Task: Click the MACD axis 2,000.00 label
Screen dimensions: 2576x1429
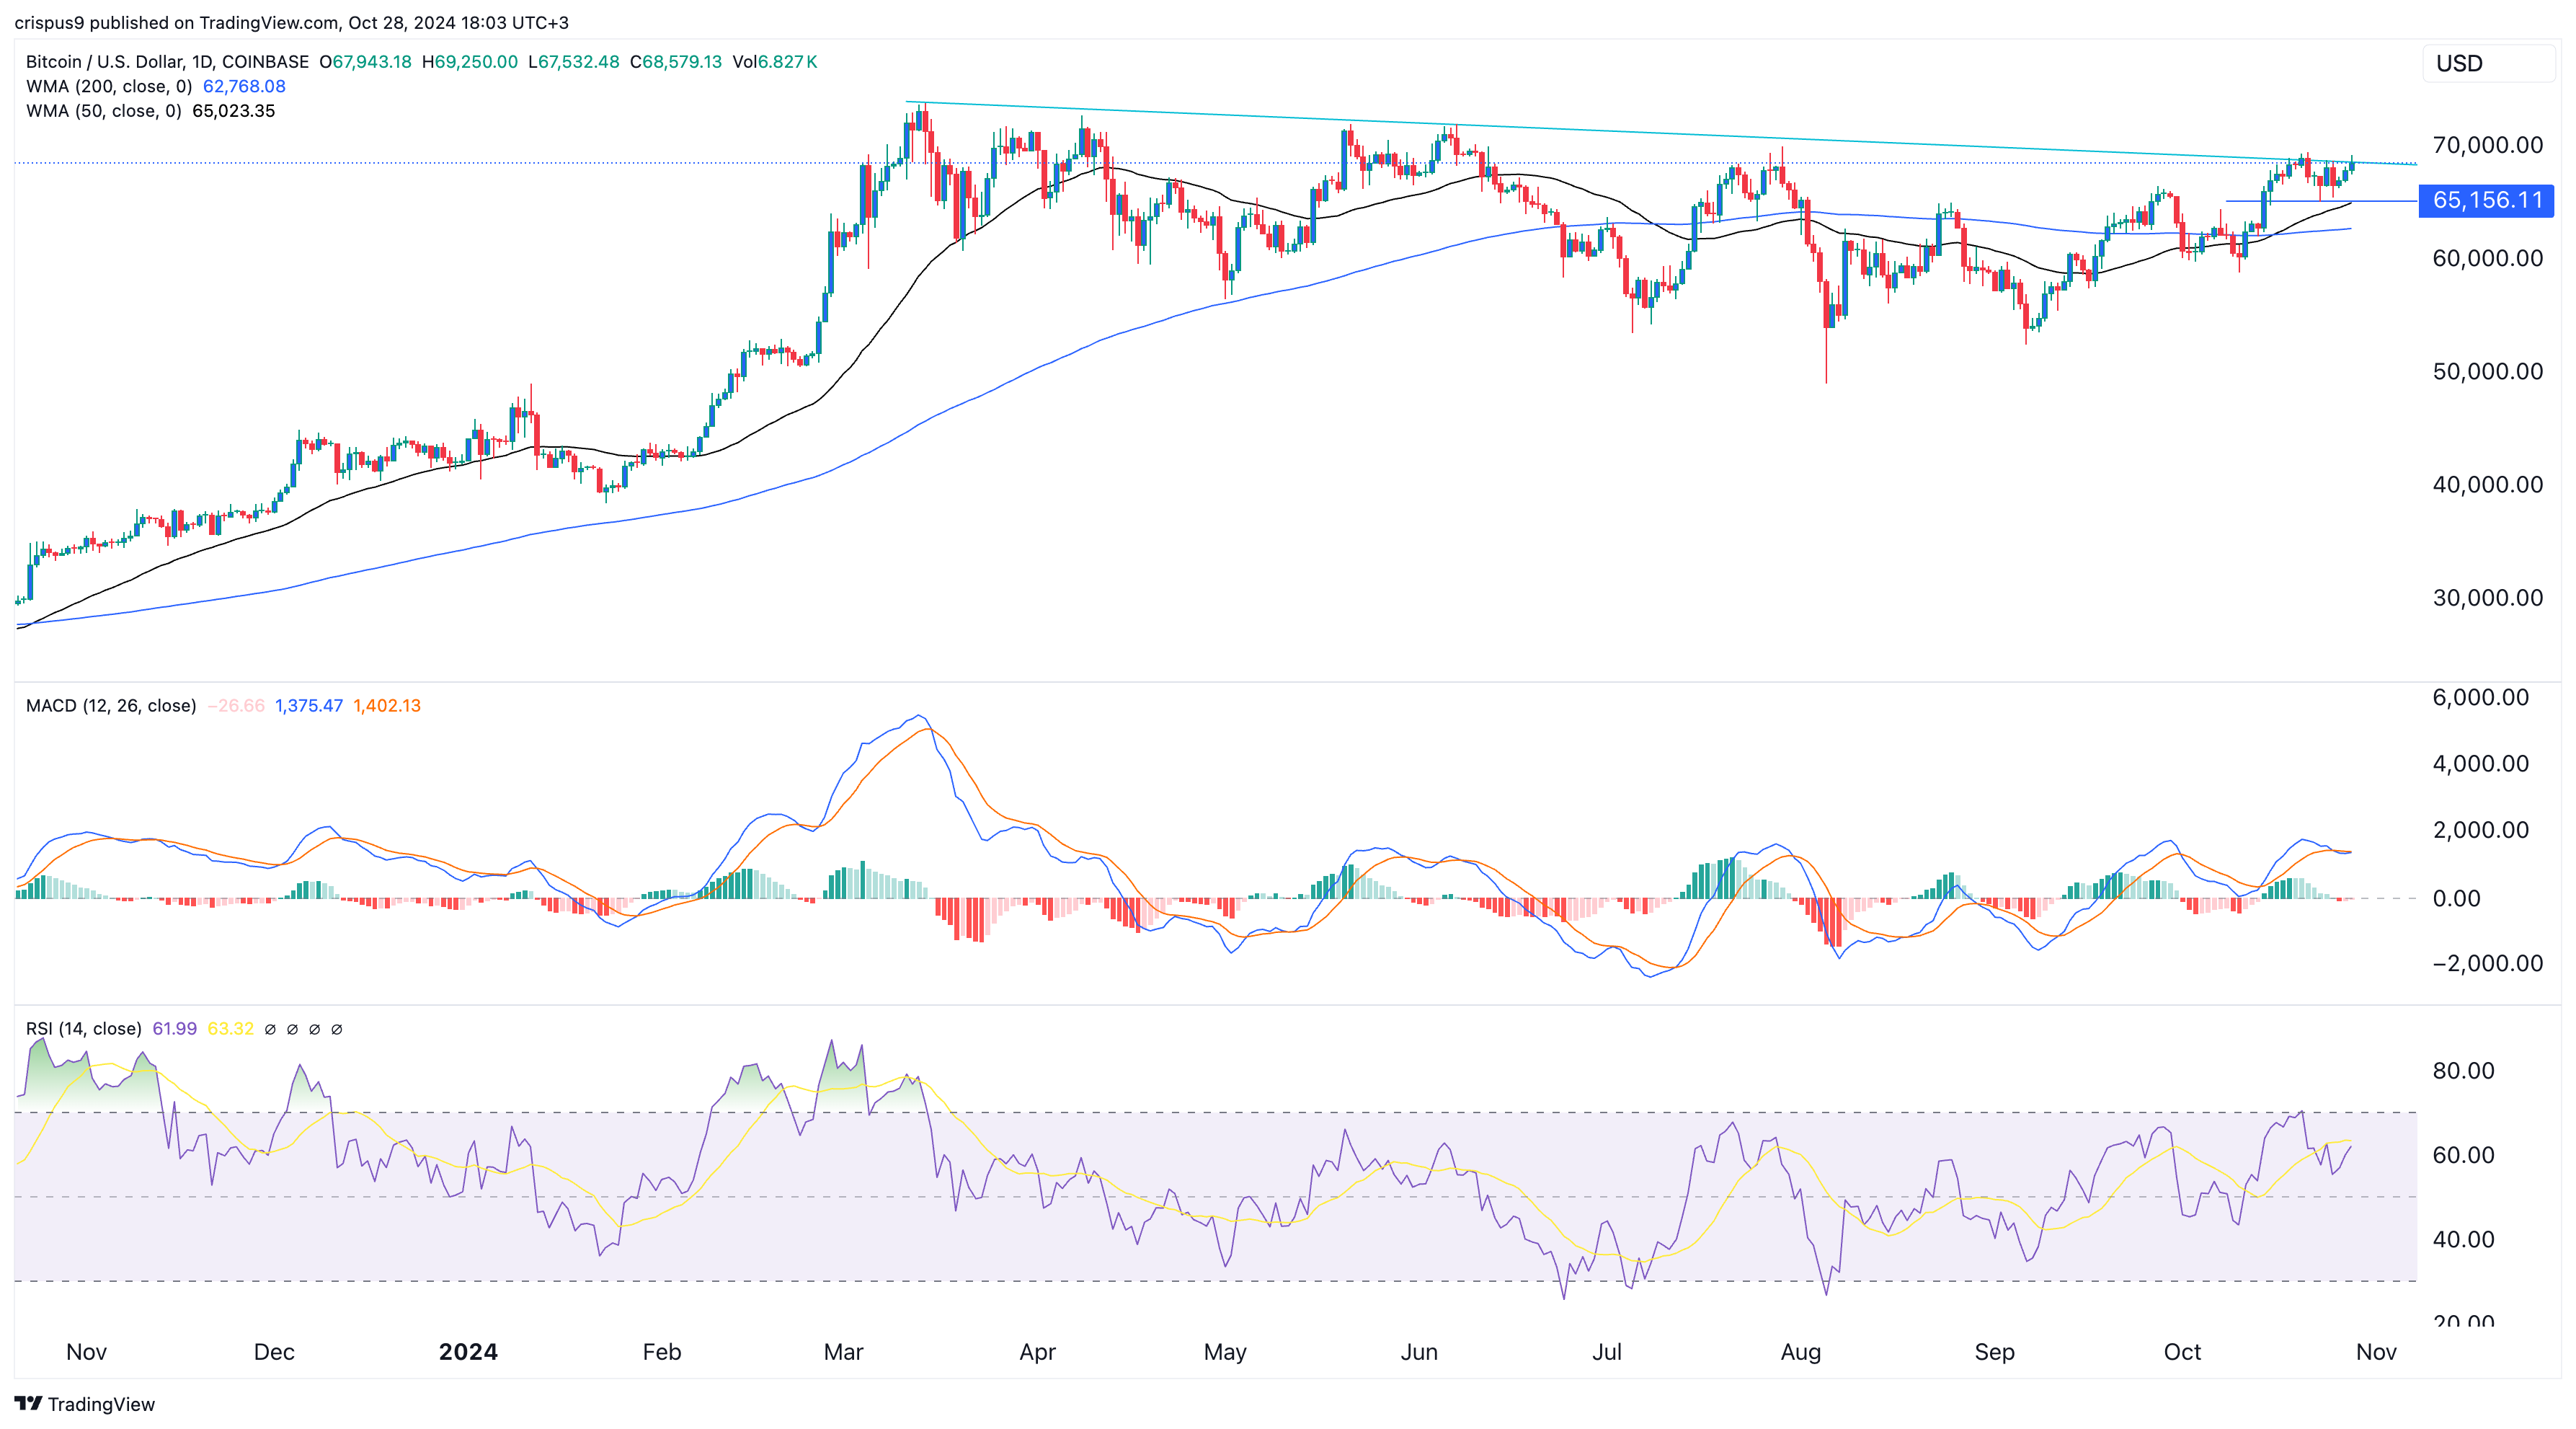Action: 2481,829
